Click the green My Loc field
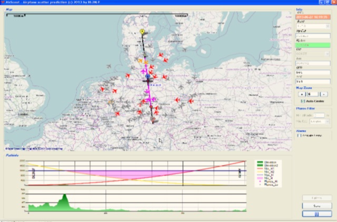 (313, 45)
